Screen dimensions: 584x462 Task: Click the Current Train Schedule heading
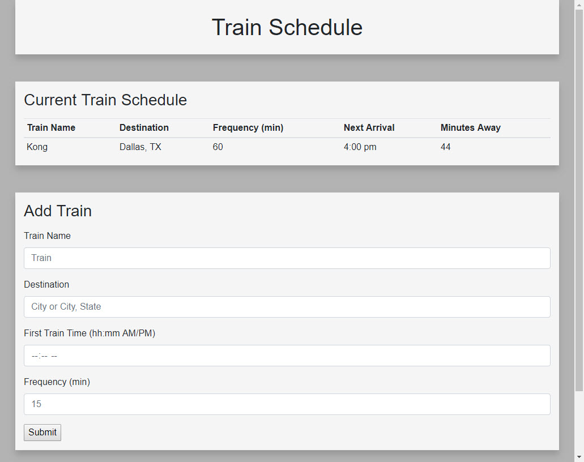pyautogui.click(x=105, y=100)
